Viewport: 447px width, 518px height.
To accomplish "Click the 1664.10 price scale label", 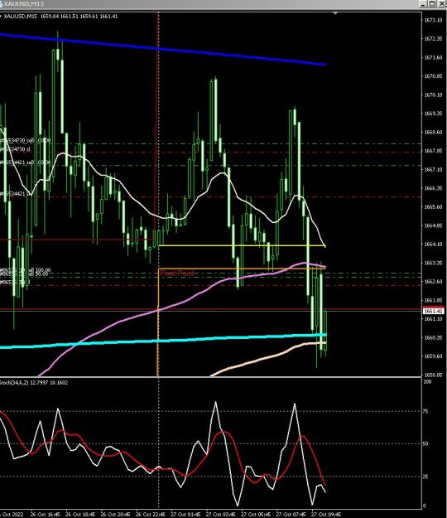I will pos(433,244).
